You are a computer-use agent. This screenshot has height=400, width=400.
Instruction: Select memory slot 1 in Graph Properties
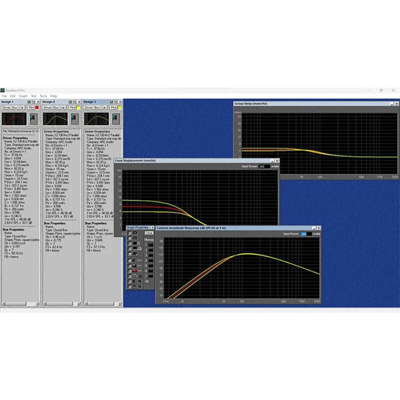150,245
